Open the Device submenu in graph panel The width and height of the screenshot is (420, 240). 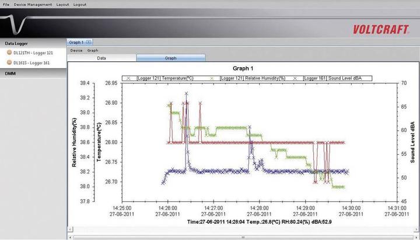(76, 51)
